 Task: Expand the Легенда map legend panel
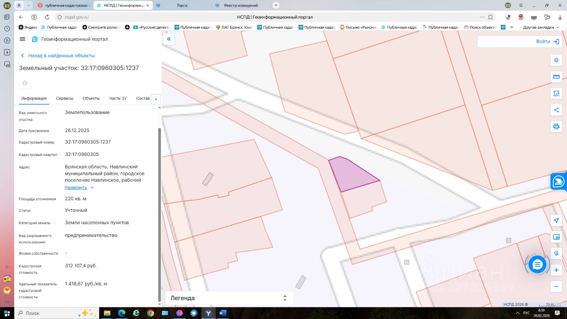tap(229, 298)
